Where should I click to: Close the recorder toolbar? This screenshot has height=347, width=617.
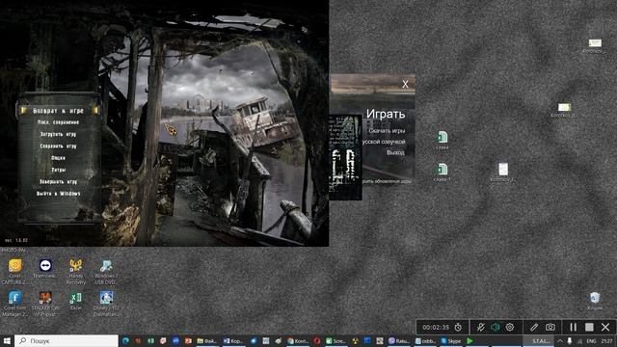(x=605, y=327)
